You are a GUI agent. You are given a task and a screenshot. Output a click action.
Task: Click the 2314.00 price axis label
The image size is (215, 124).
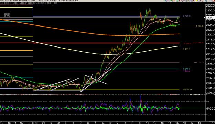210,49
